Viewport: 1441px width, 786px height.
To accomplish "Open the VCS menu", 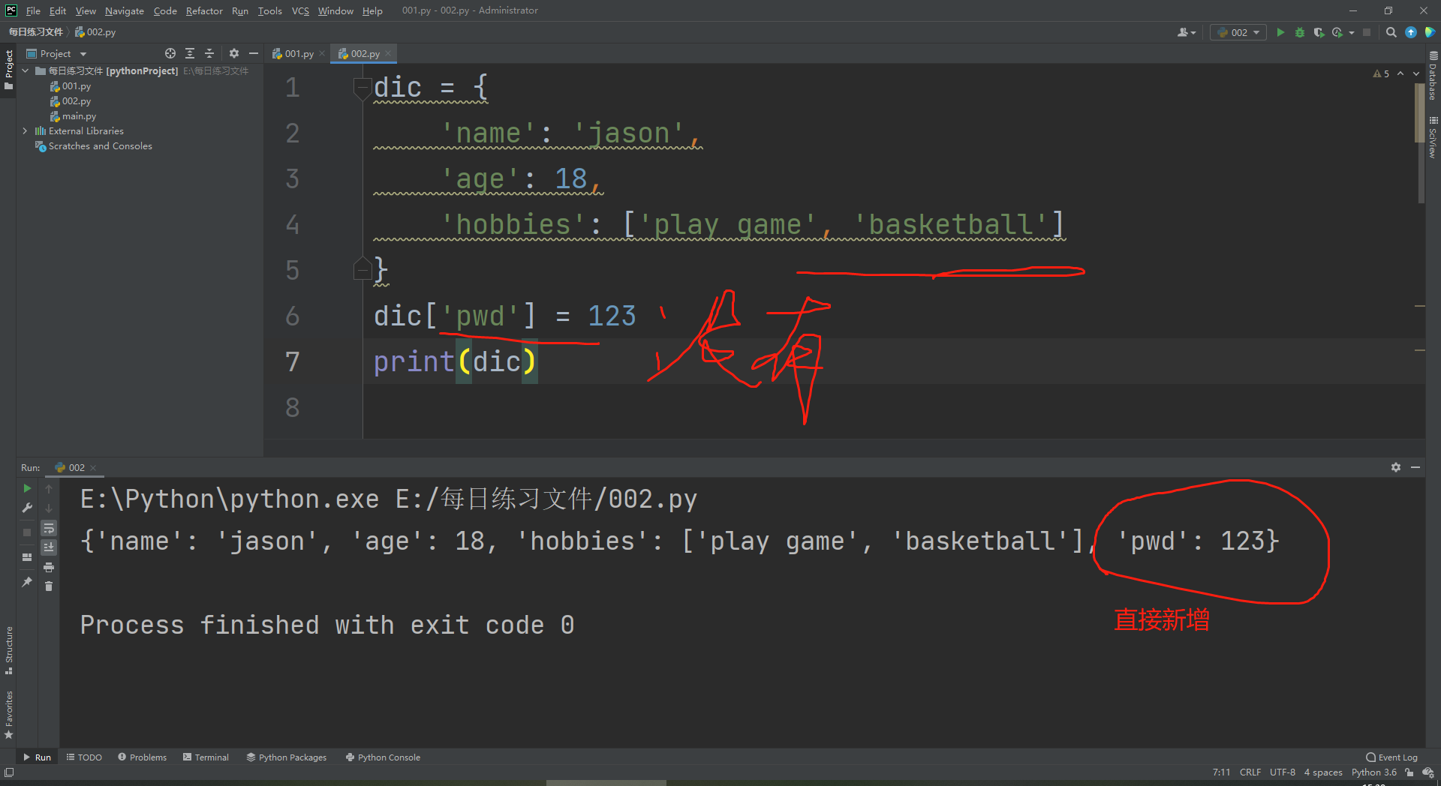I will [300, 10].
